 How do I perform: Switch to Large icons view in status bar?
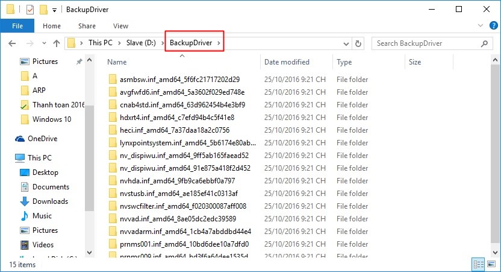[491, 264]
